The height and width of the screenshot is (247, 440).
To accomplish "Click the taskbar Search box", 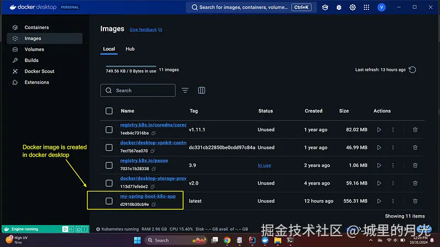I will coord(176,240).
